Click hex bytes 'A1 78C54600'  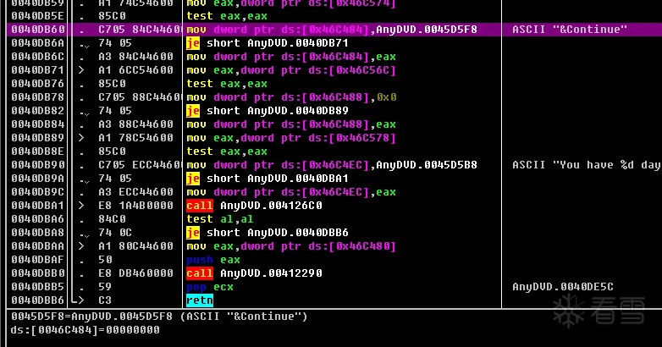coord(135,138)
